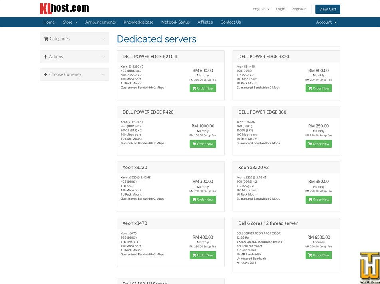The image size is (380, 284).
Task: Click the Xeon E3-1230 V2 spec line
Action: pos(132,67)
